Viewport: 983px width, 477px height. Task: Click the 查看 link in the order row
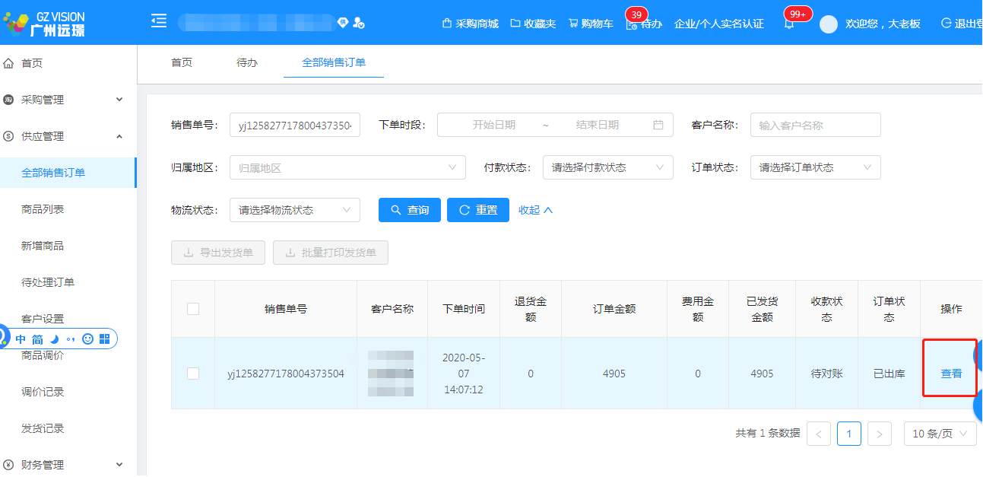pos(951,374)
